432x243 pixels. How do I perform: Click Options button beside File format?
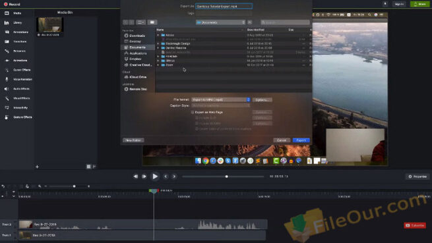click(x=262, y=99)
